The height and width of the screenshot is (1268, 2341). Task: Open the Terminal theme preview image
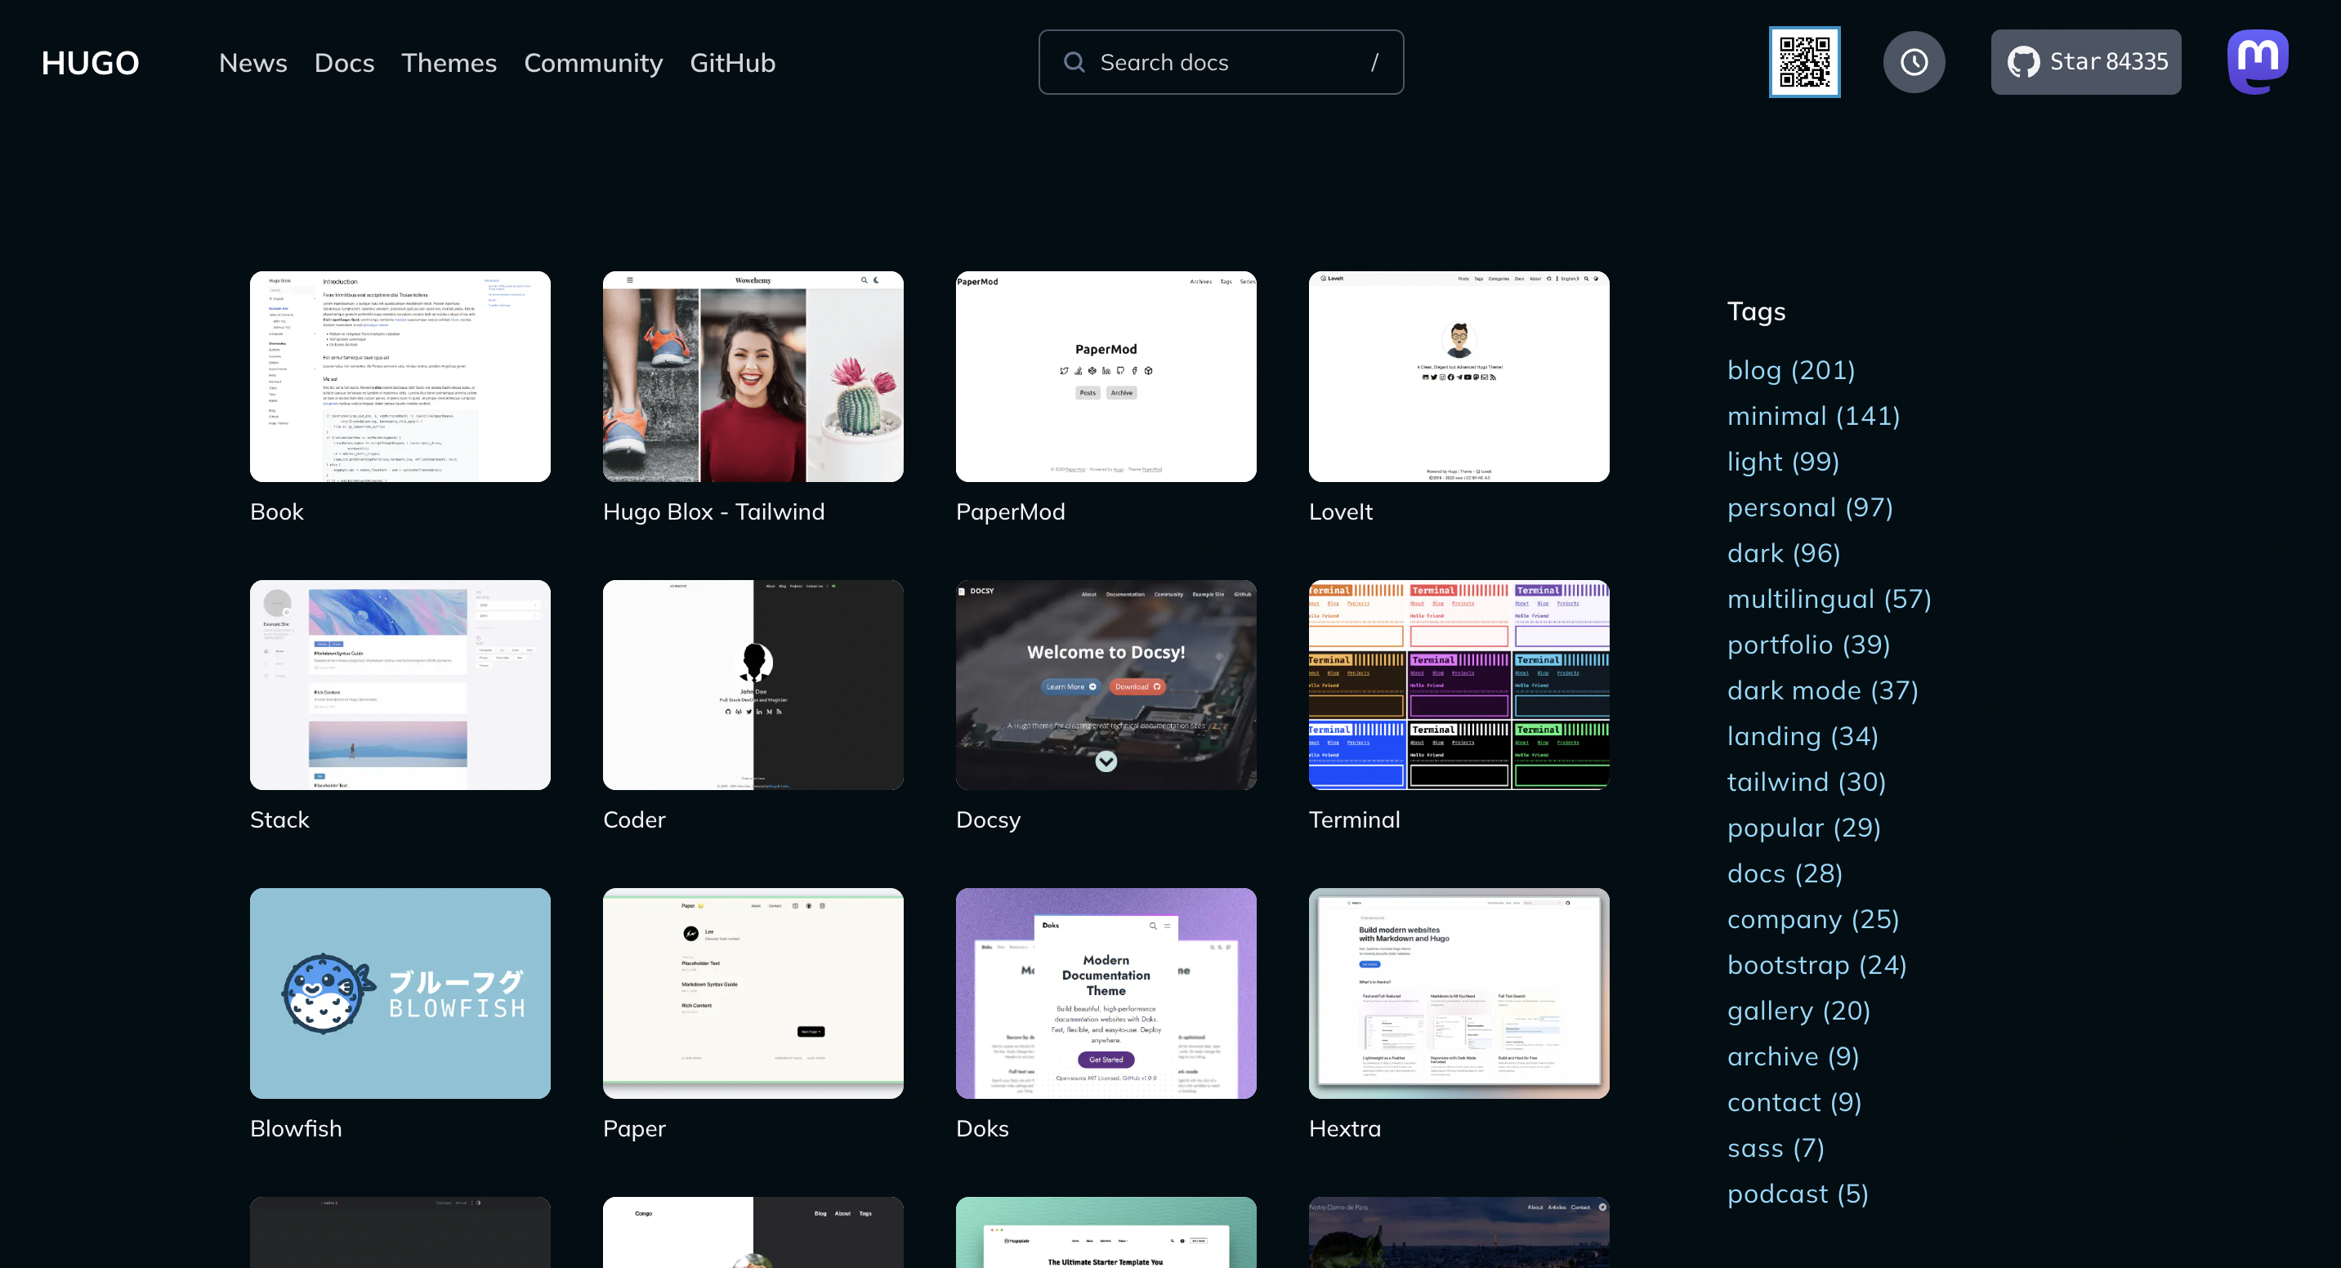(x=1459, y=685)
